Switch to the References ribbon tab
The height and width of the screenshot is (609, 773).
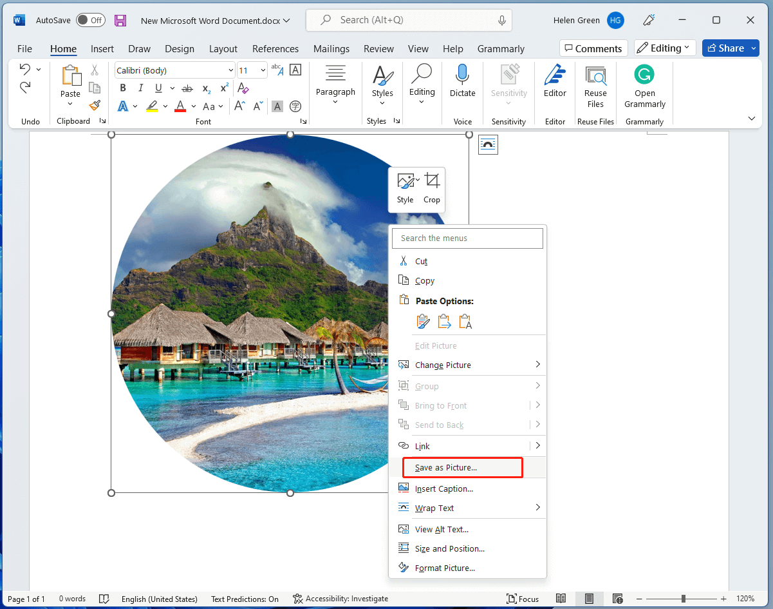(x=275, y=48)
